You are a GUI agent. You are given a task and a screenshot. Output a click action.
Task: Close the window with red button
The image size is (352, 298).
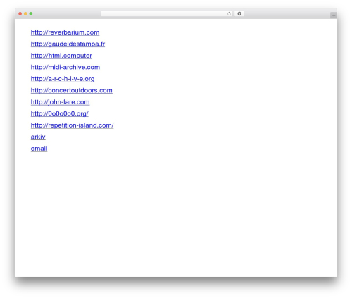[x=20, y=14]
